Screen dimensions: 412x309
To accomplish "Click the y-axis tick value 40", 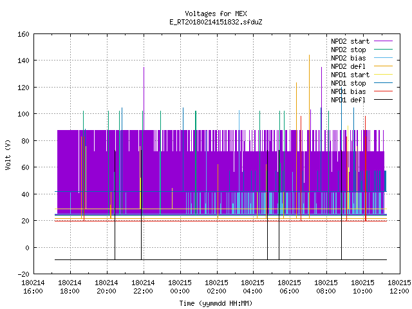I will tap(25, 194).
